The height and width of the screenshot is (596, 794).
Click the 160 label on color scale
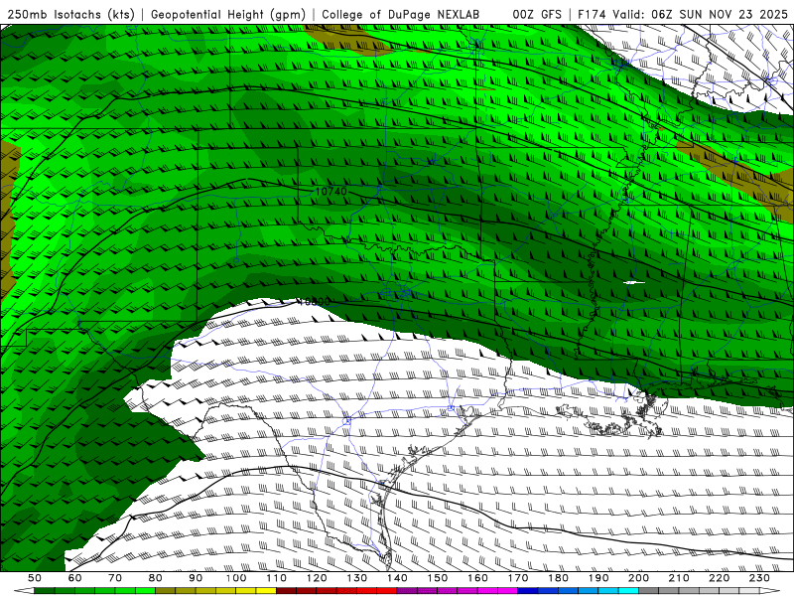[477, 578]
